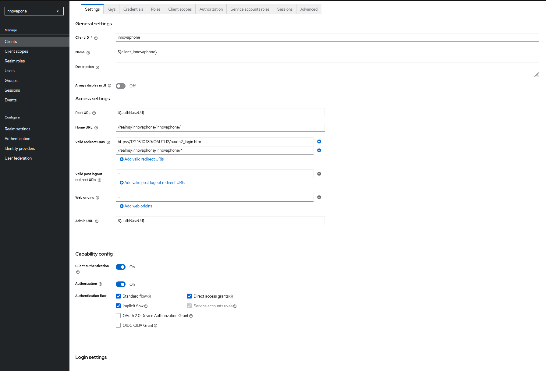Click help icon beside Direct access grants
This screenshot has width=546, height=371.
(231, 297)
